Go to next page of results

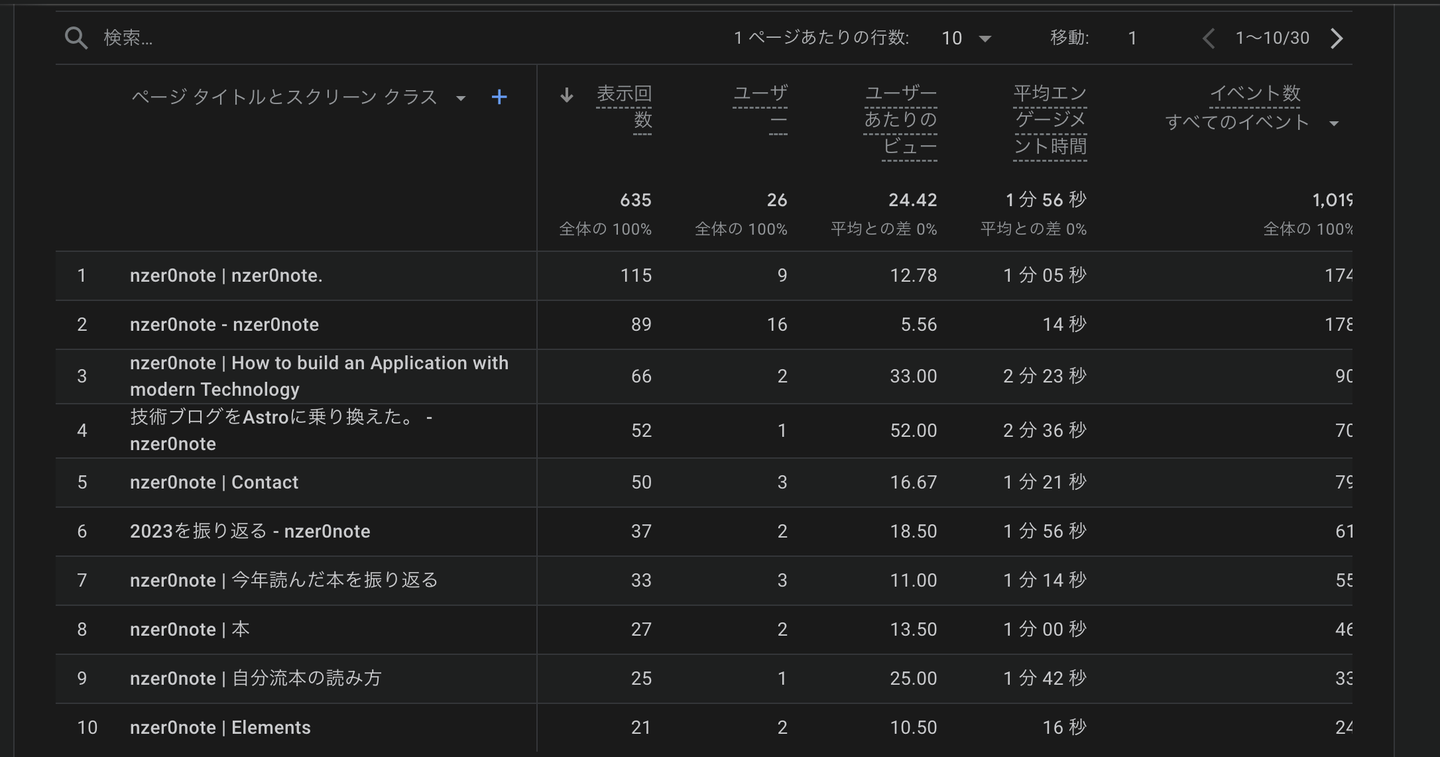tap(1337, 38)
